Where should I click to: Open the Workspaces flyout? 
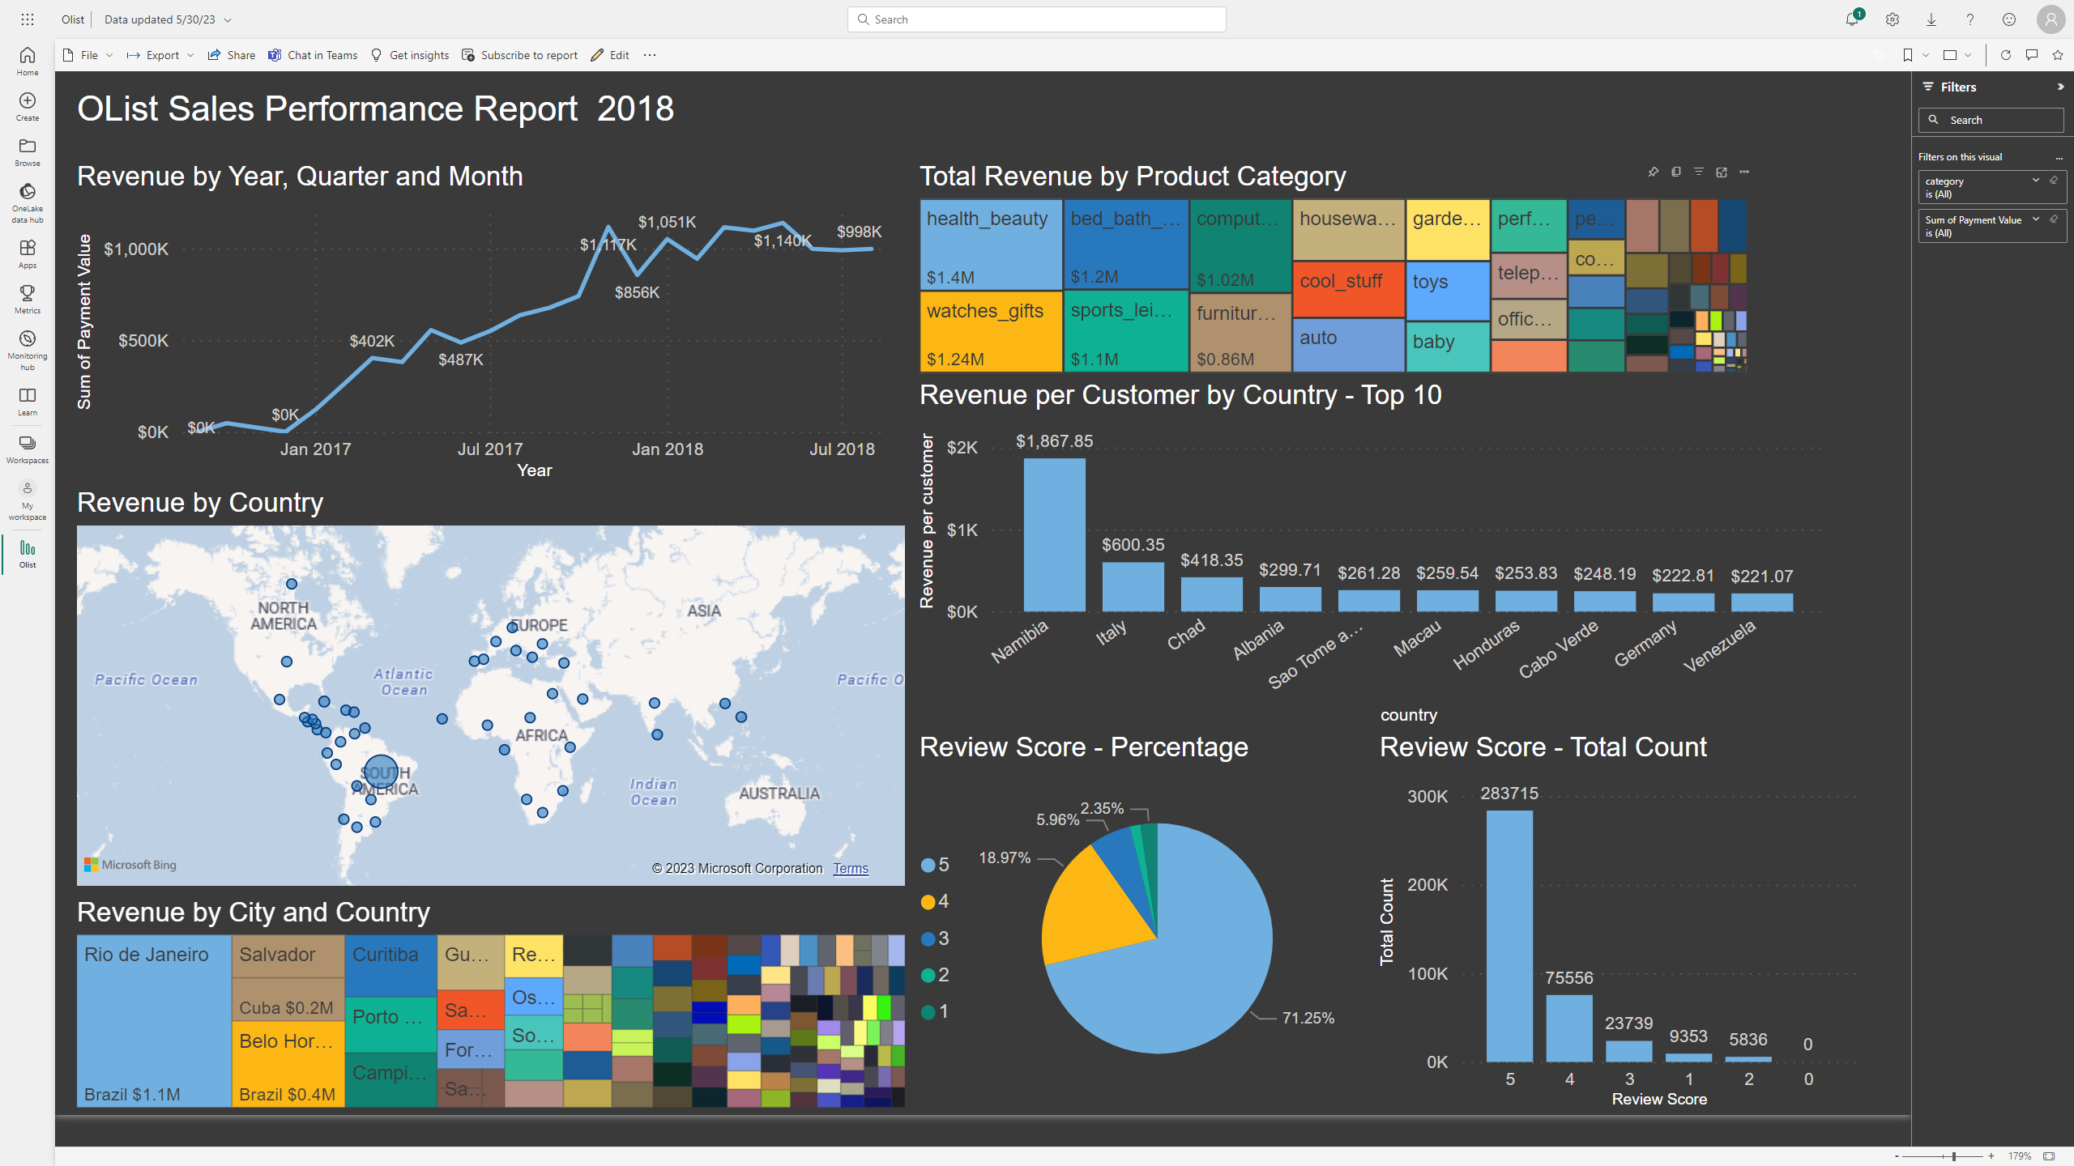point(28,449)
